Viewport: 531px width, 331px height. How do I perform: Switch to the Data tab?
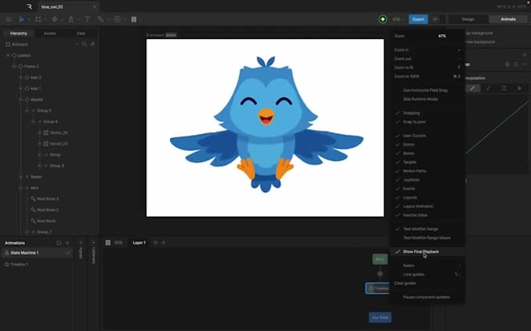click(x=81, y=33)
